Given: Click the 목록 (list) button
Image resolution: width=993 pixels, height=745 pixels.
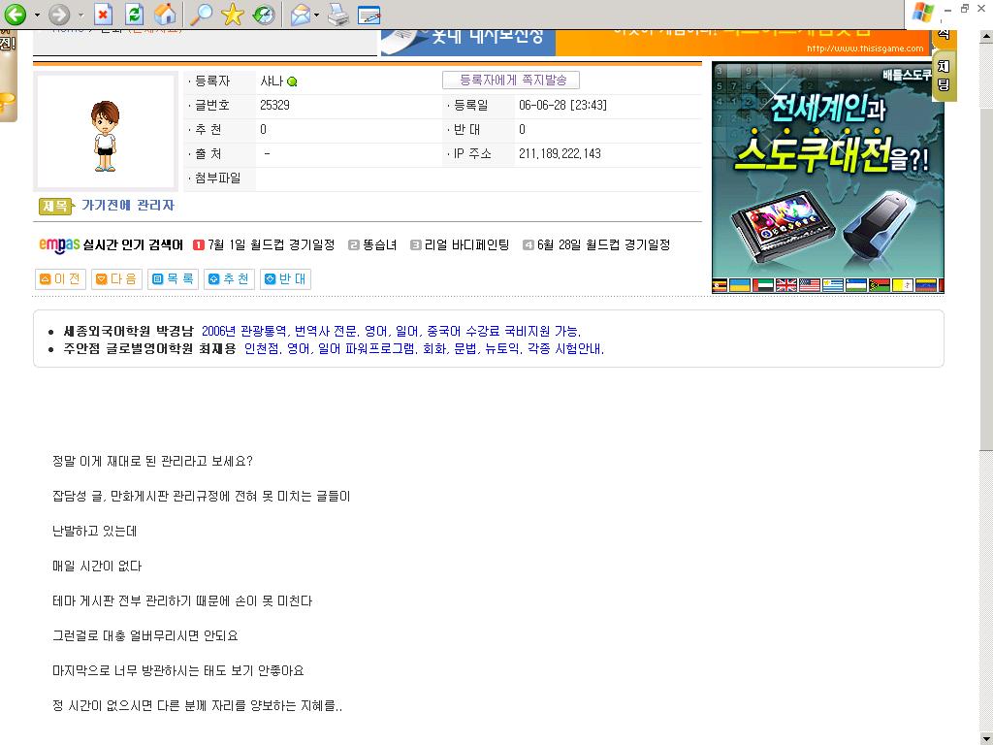Looking at the screenshot, I should pos(173,278).
